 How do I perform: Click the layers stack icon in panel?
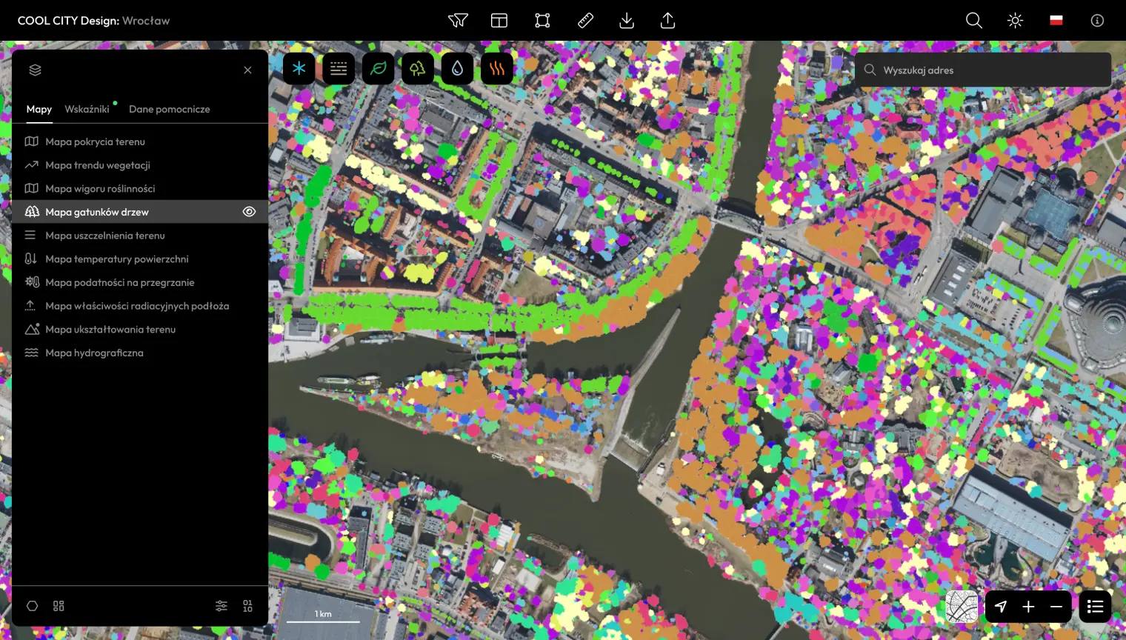[35, 70]
